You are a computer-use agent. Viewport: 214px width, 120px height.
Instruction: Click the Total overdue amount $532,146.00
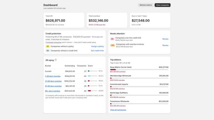tap(98, 21)
